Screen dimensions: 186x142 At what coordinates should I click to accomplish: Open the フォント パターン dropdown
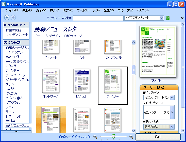pos(172,112)
